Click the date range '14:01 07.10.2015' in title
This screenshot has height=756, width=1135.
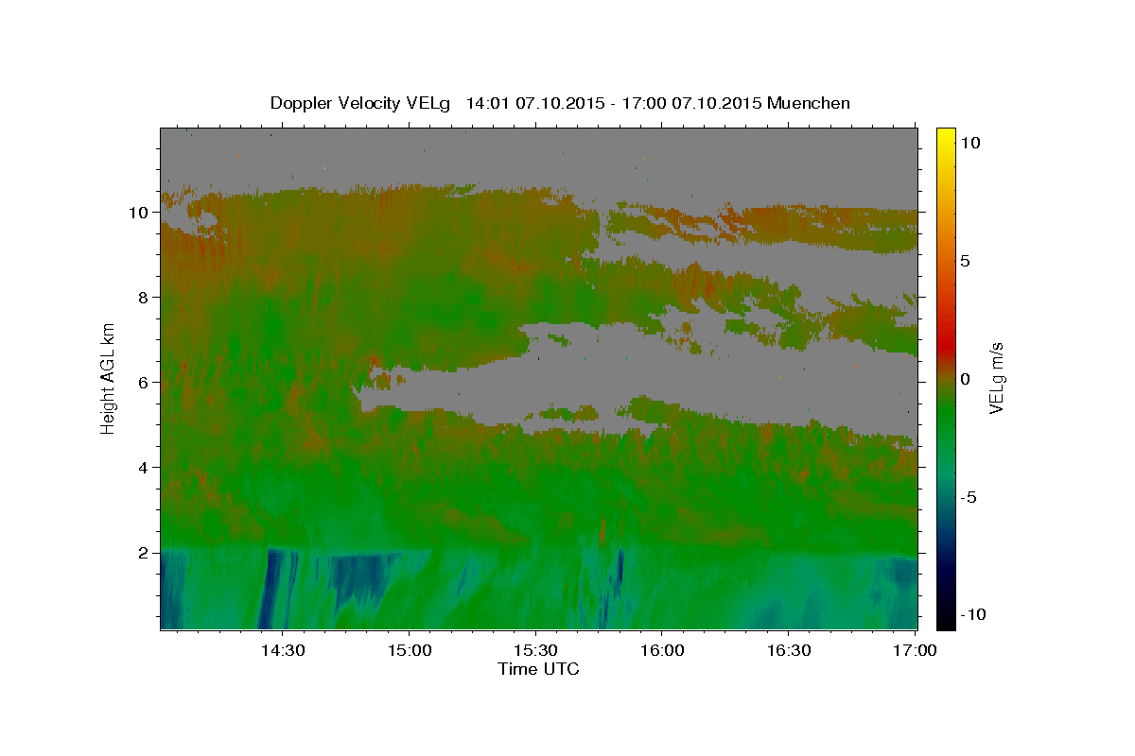[534, 103]
